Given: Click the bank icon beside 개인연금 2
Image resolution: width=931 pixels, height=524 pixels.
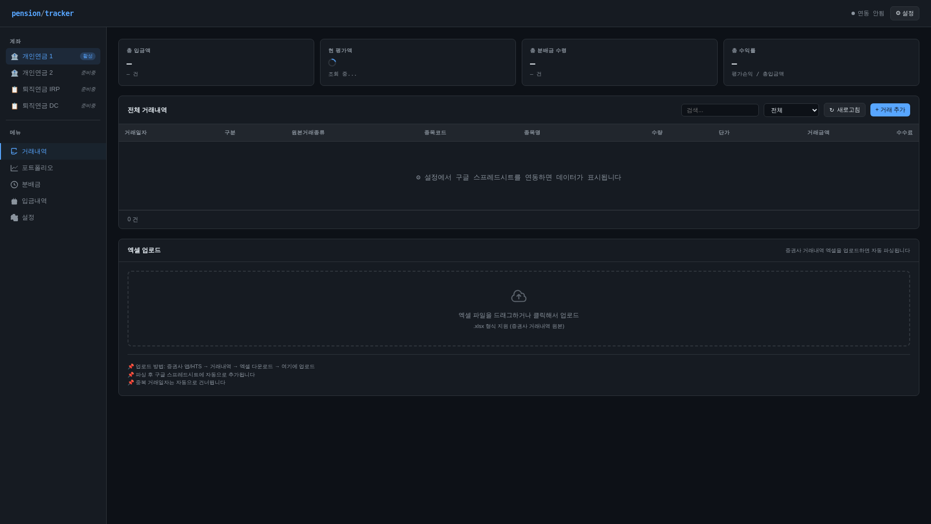Looking at the screenshot, I should (x=15, y=73).
